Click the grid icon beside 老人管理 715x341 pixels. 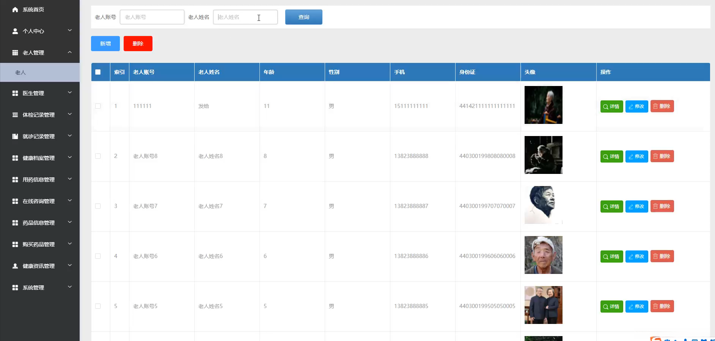point(15,53)
